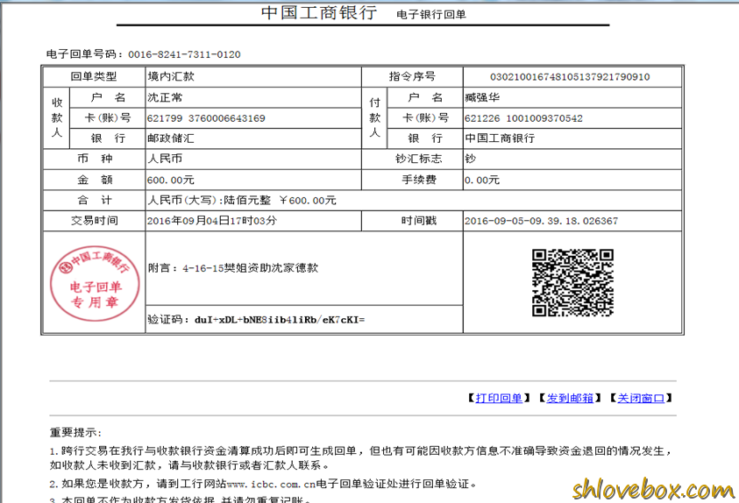Click the payee name 沈正常
Screen dimensions: 739x503
(165, 97)
